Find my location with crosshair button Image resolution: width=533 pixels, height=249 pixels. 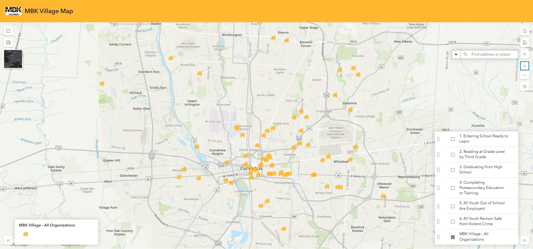524,86
